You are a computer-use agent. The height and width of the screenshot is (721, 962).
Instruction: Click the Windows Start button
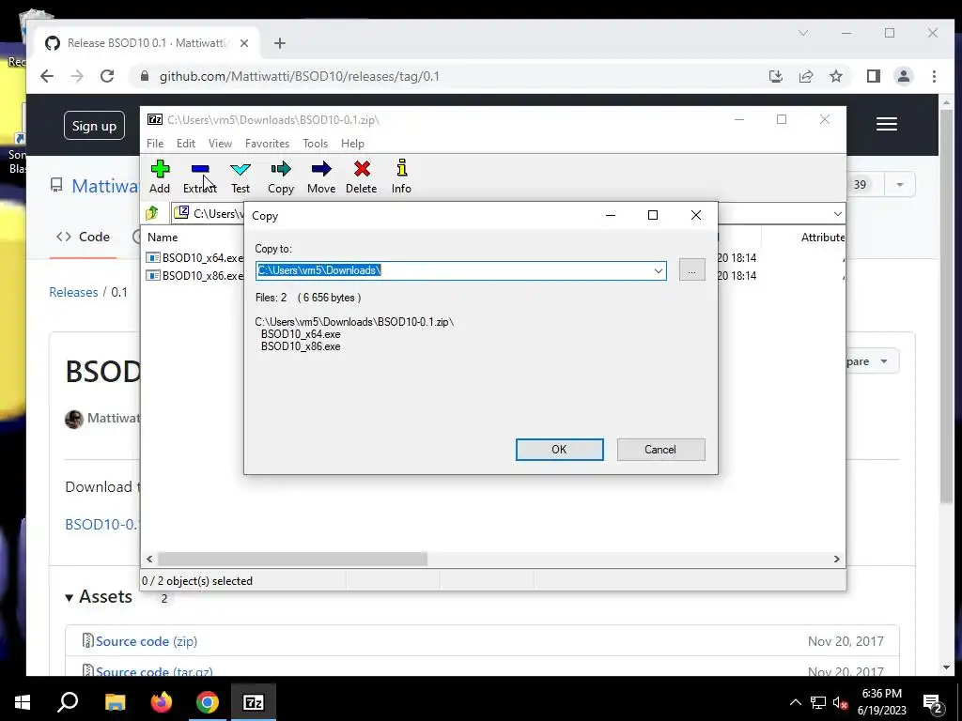[23, 702]
